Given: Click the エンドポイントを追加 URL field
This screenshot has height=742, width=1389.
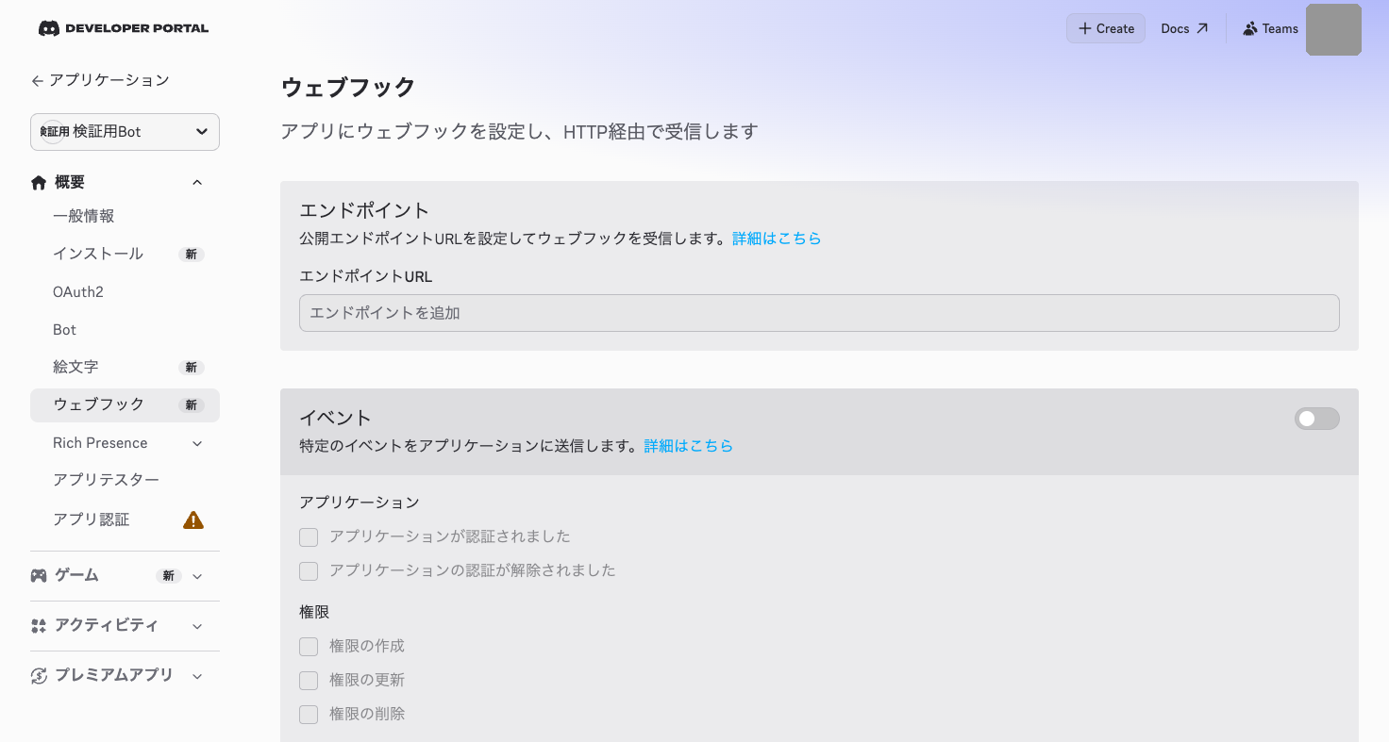Looking at the screenshot, I should pos(819,313).
